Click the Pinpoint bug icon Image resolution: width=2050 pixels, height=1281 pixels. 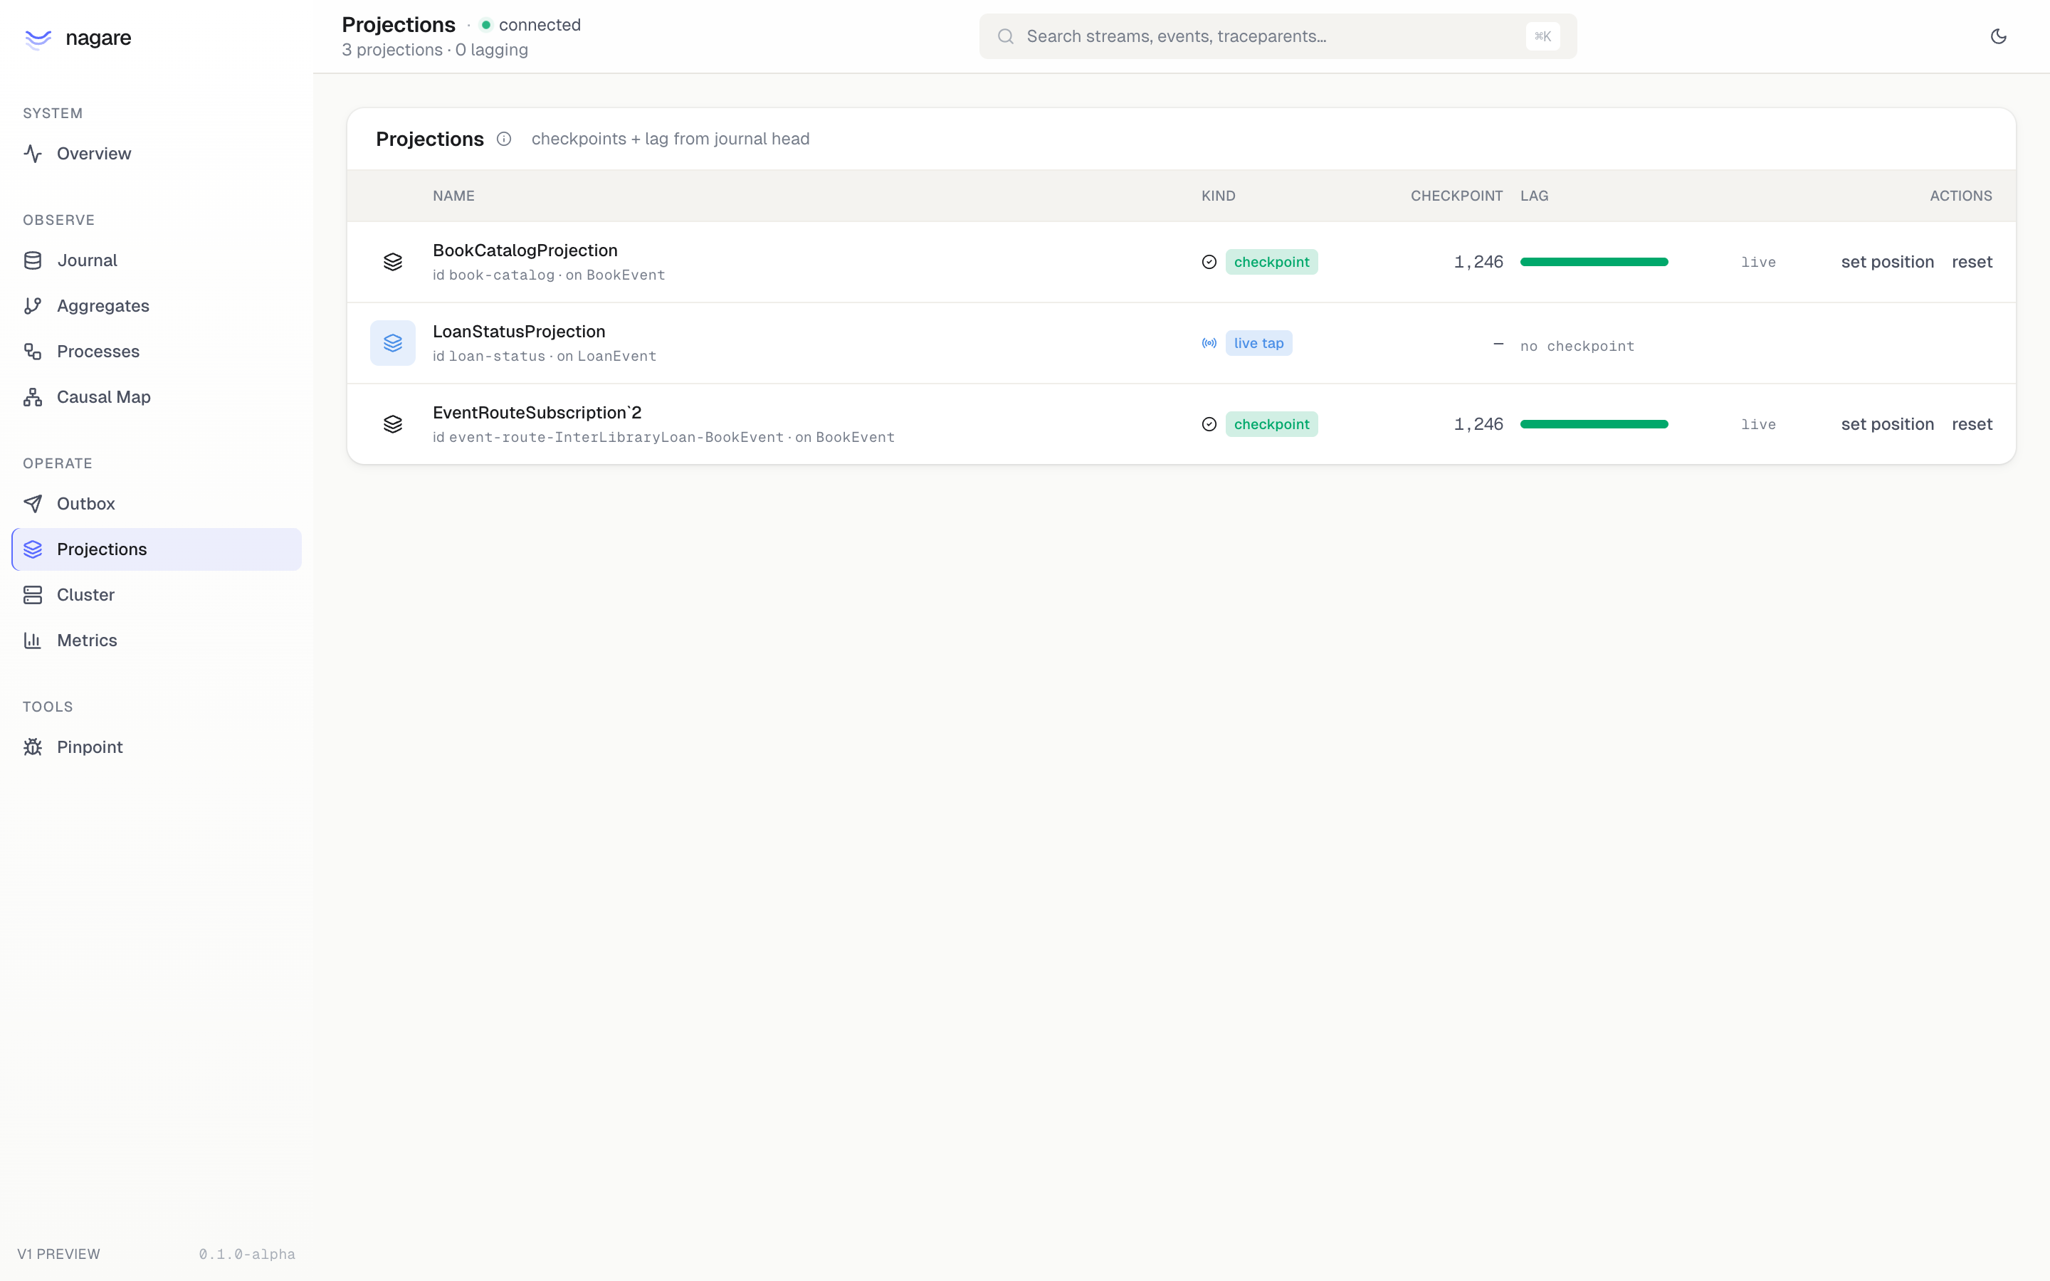tap(33, 747)
